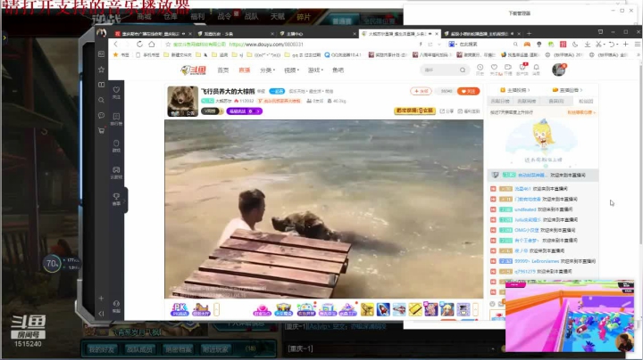
Task: Open the 视频 dropdown in Douyu navigation
Action: click(291, 70)
